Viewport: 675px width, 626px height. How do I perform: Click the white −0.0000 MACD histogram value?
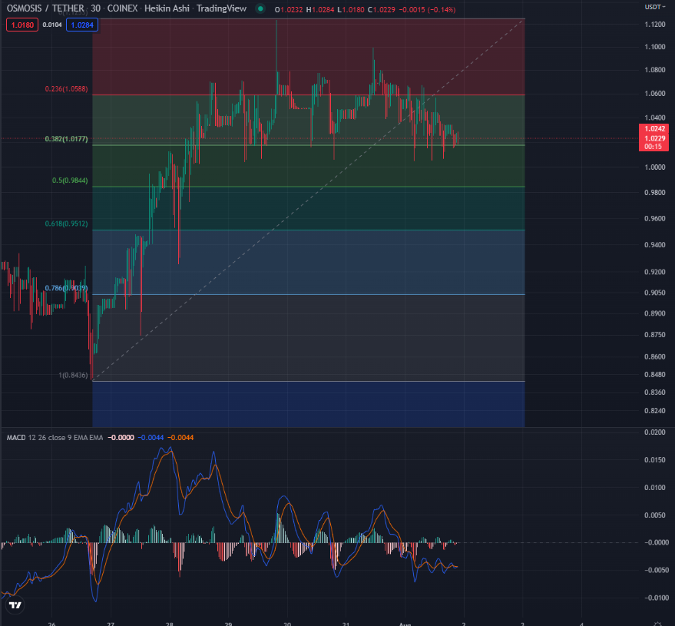coord(121,437)
